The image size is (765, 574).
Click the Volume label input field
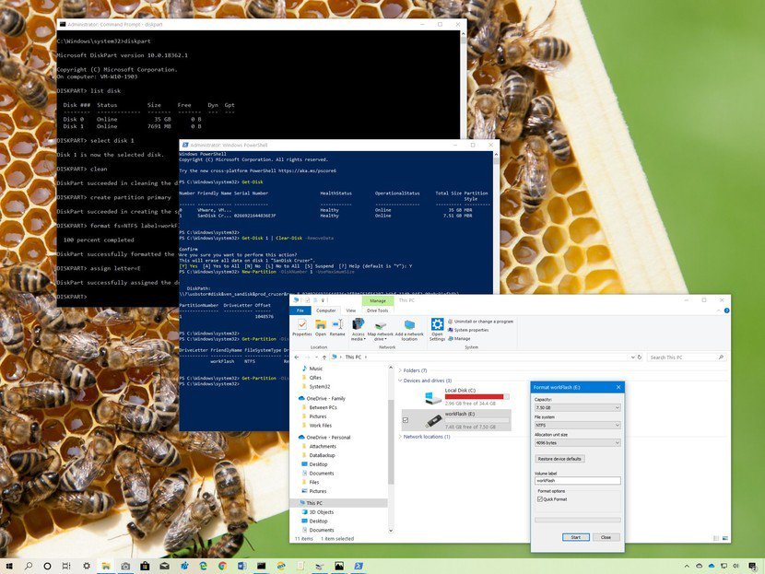pyautogui.click(x=577, y=480)
